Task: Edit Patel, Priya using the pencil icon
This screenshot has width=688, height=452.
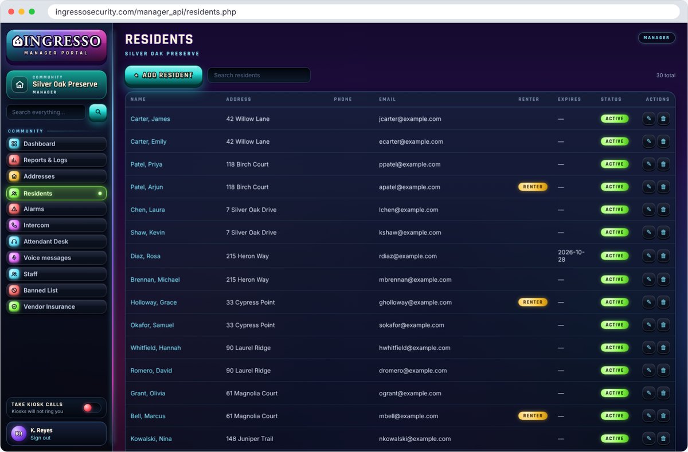Action: tap(648, 164)
